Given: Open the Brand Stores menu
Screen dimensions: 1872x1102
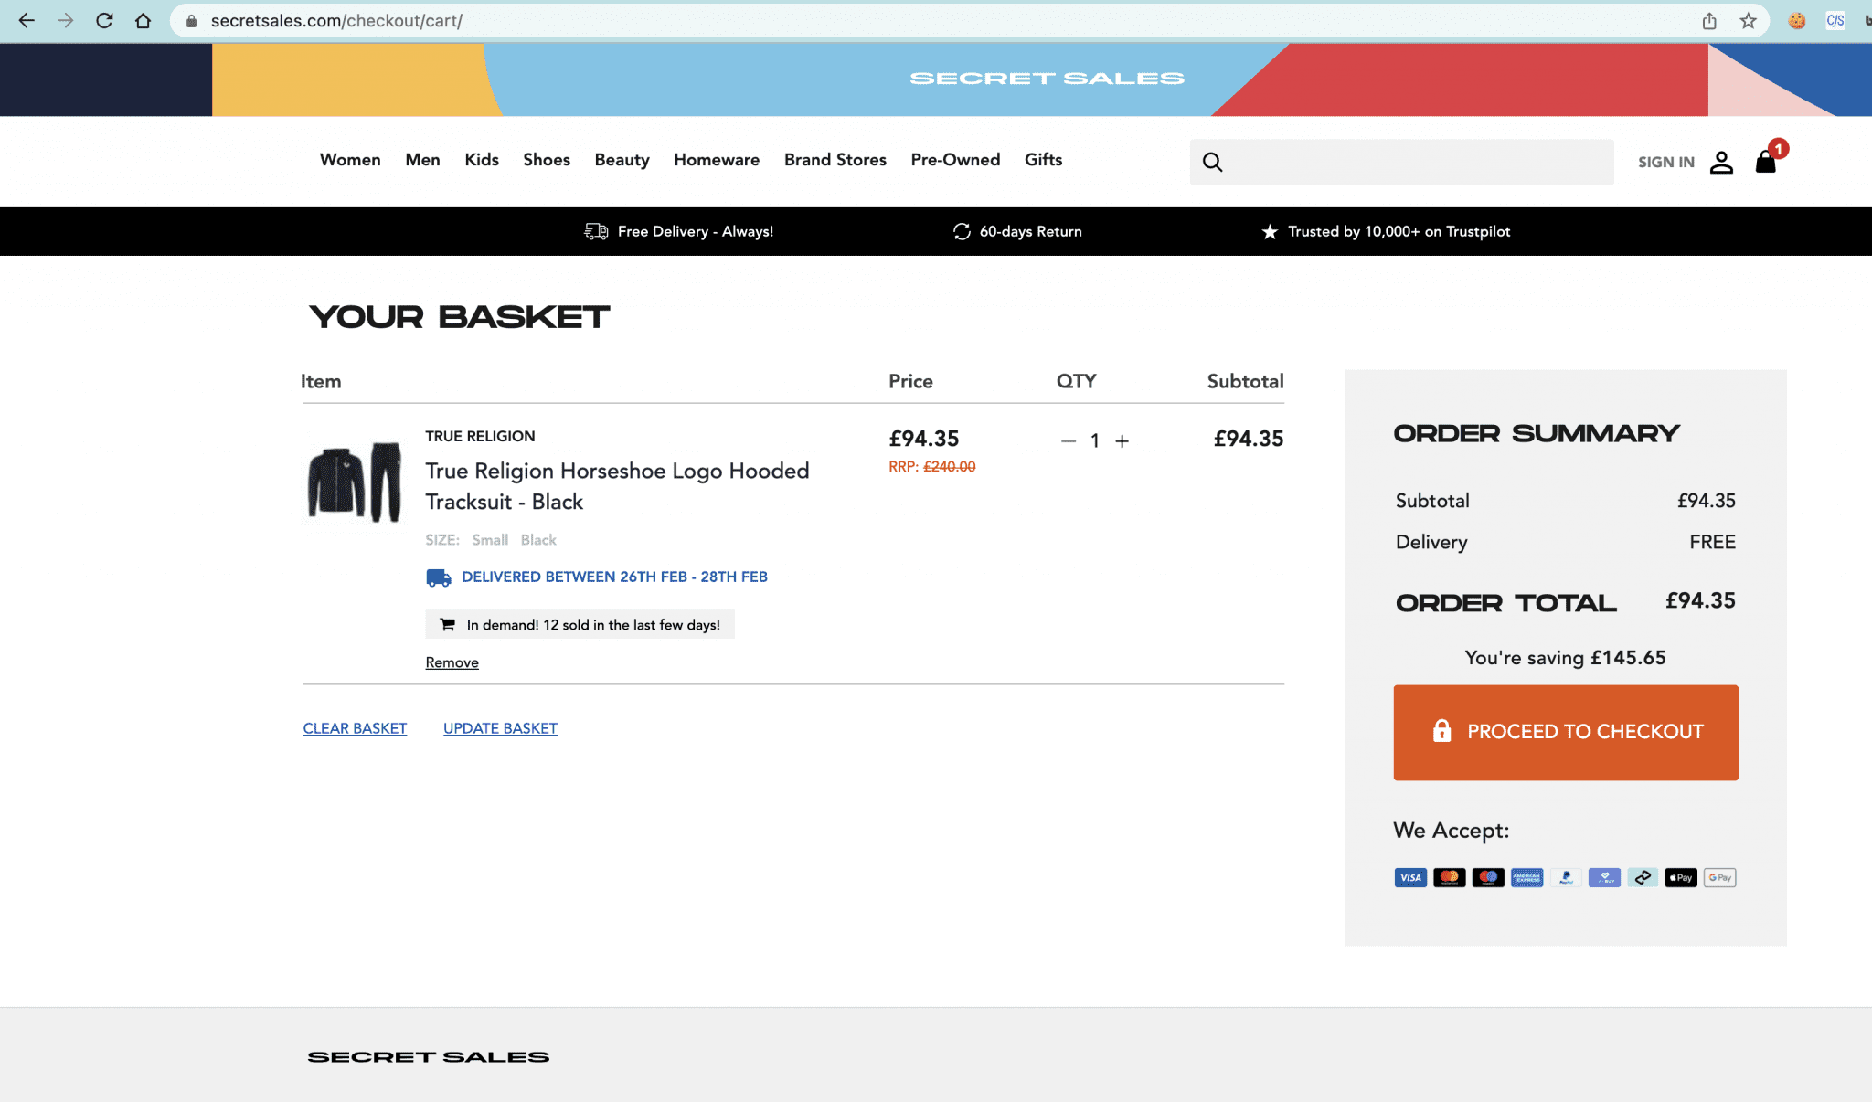Looking at the screenshot, I should click(x=835, y=160).
